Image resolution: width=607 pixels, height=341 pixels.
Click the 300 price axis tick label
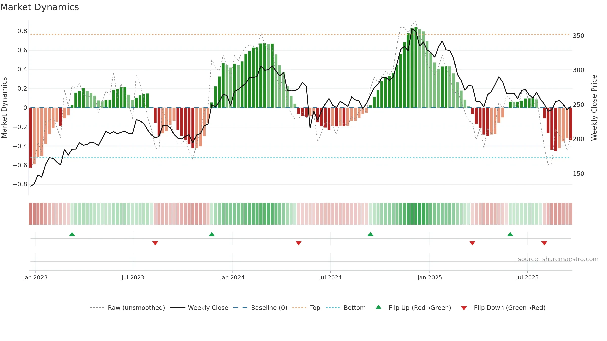point(579,70)
